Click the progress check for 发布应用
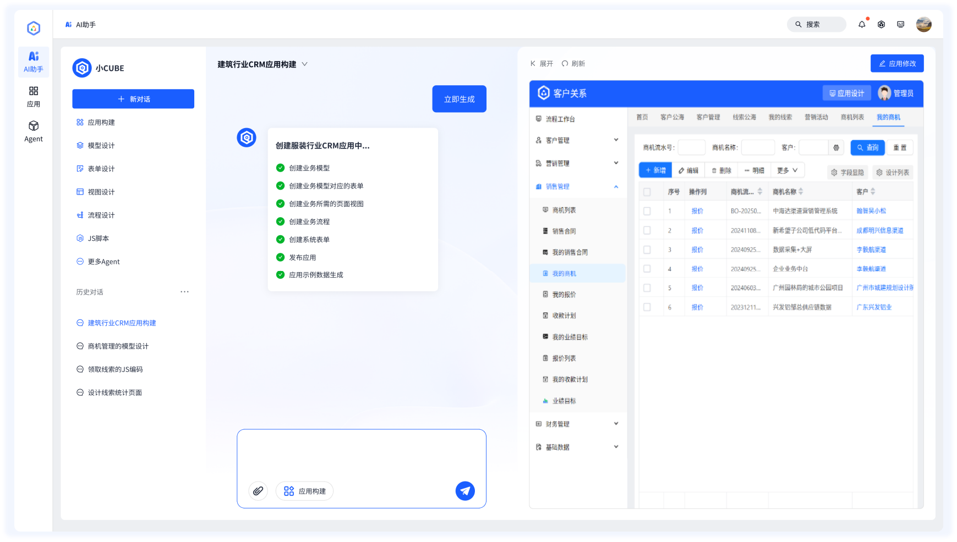The height and width of the screenshot is (542, 957). (x=280, y=257)
